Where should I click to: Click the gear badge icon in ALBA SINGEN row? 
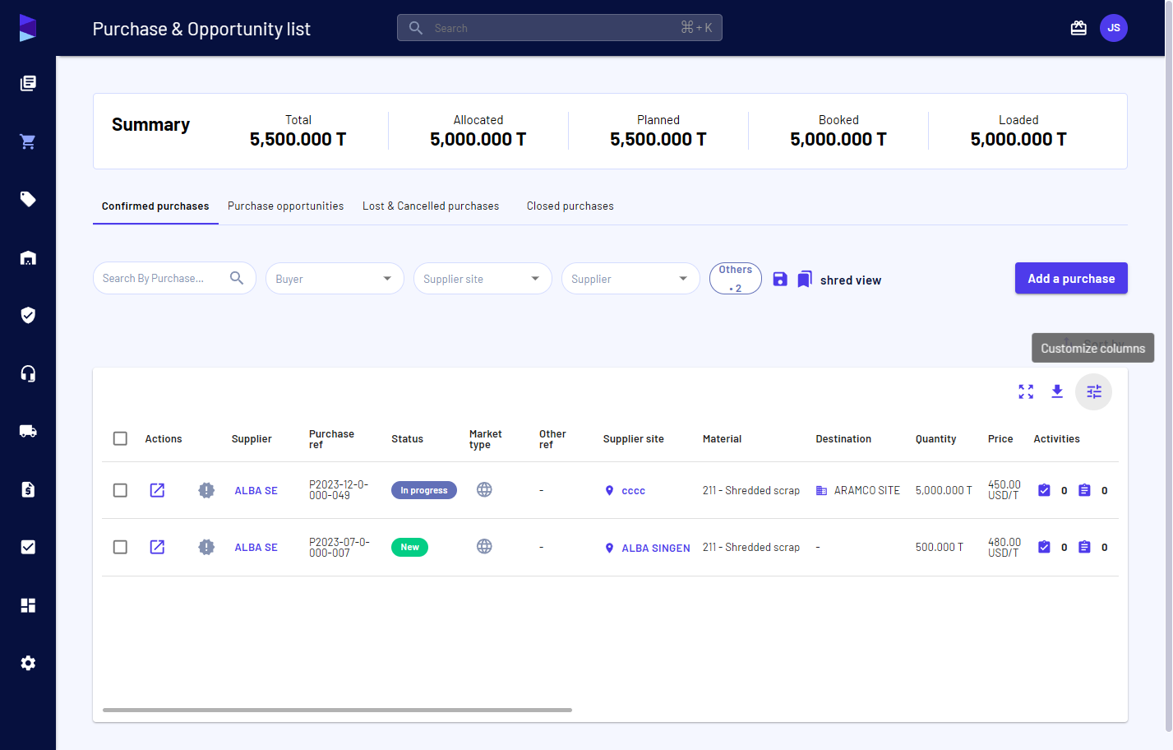click(x=206, y=547)
